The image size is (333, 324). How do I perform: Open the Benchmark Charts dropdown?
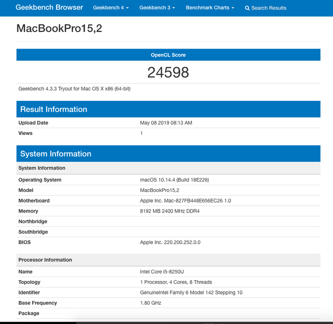(210, 8)
